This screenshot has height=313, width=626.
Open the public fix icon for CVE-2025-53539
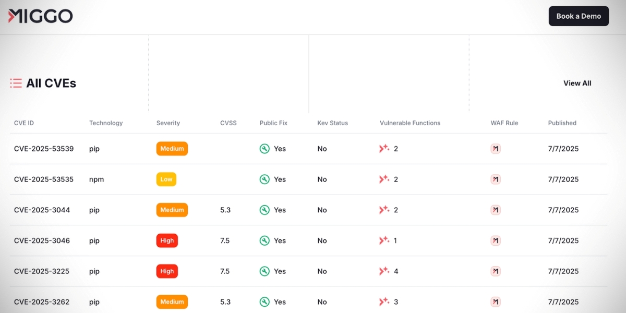(264, 149)
